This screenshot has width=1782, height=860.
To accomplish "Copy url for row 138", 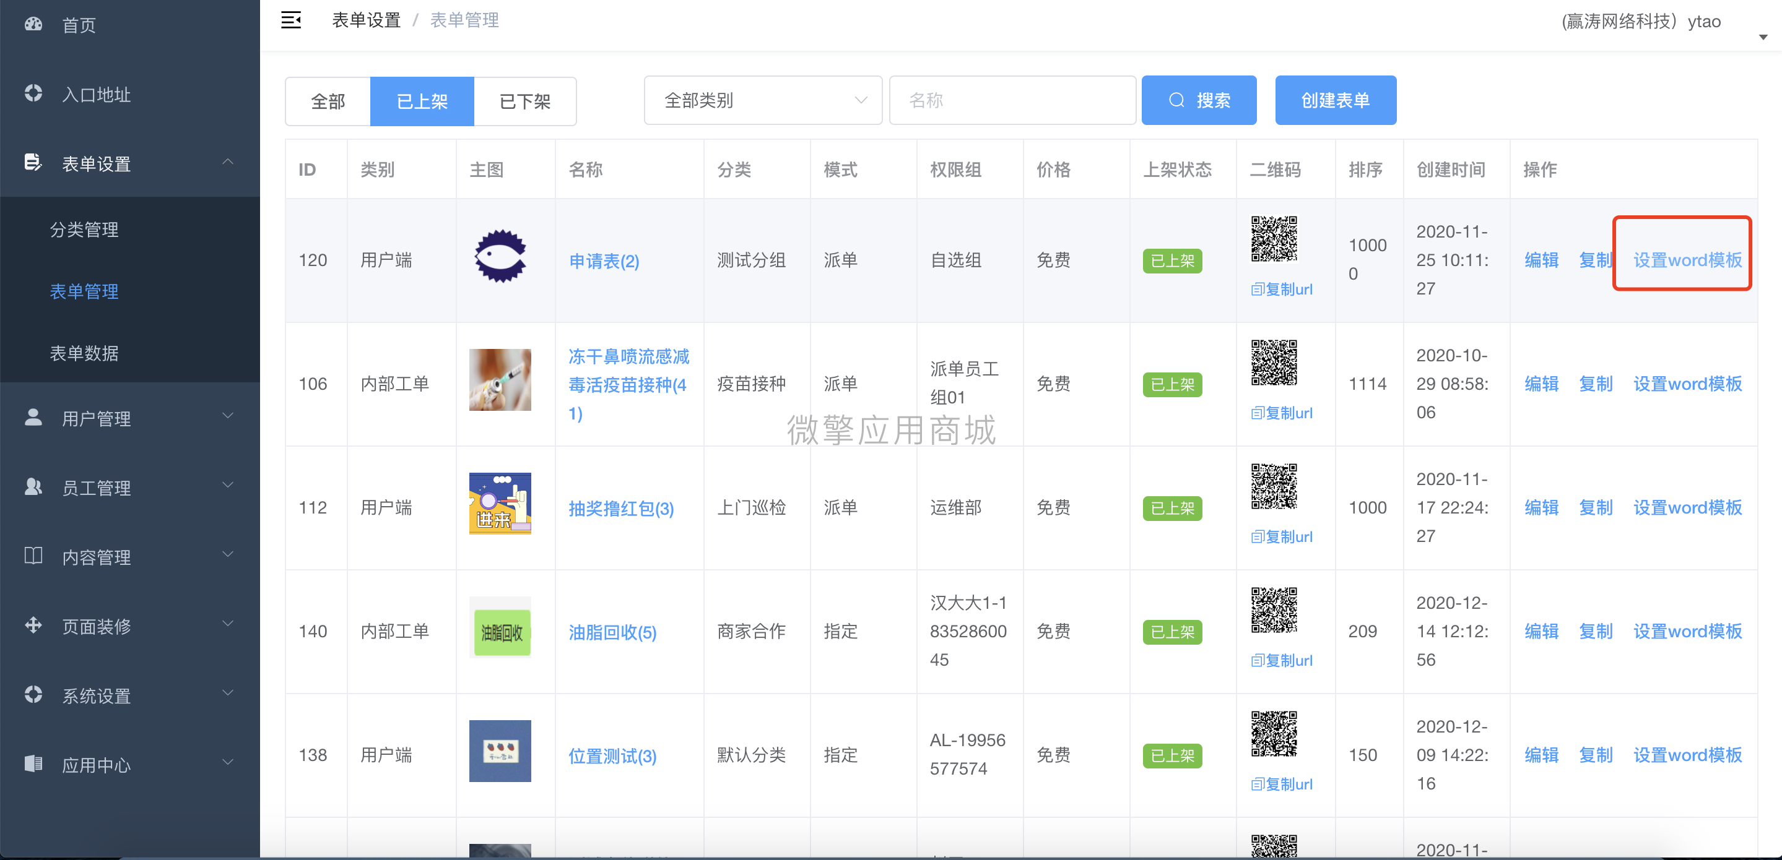I will pyautogui.click(x=1281, y=784).
